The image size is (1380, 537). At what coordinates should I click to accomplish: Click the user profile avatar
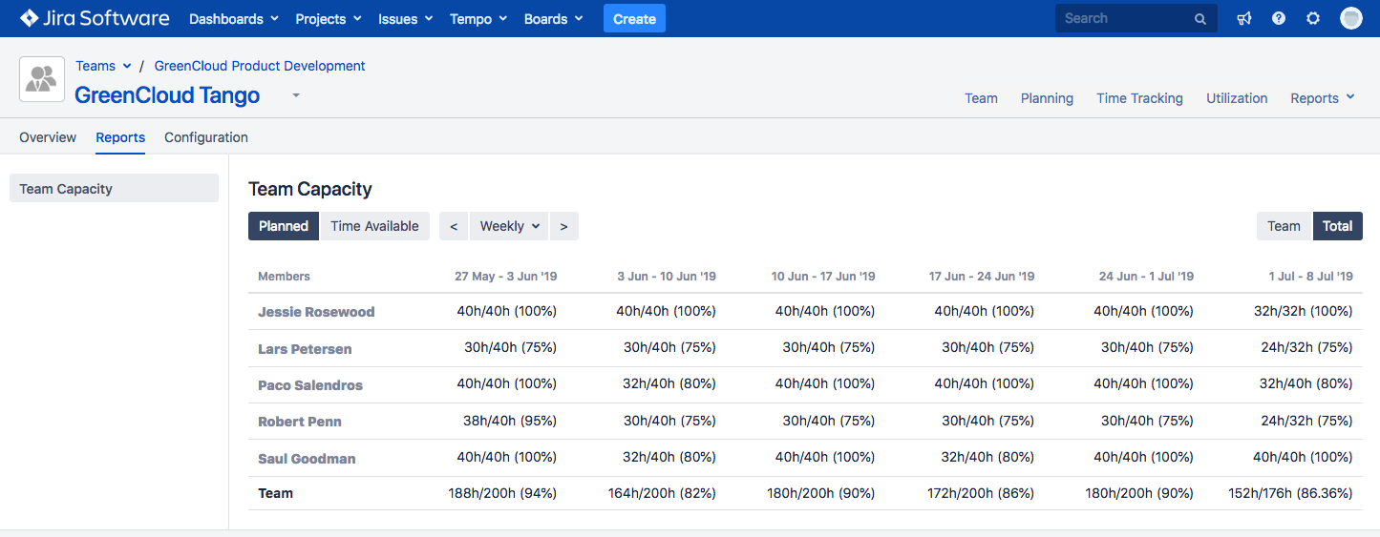1350,18
